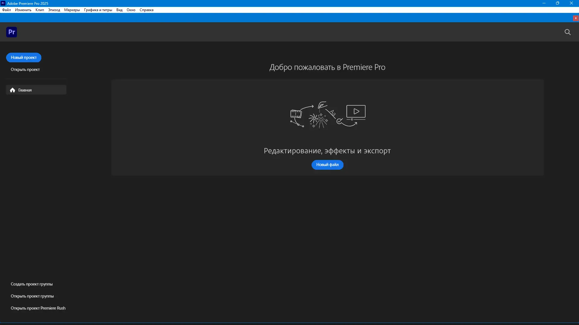579x325 pixels.
Task: Open the search with the magnifier icon
Action: 568,32
